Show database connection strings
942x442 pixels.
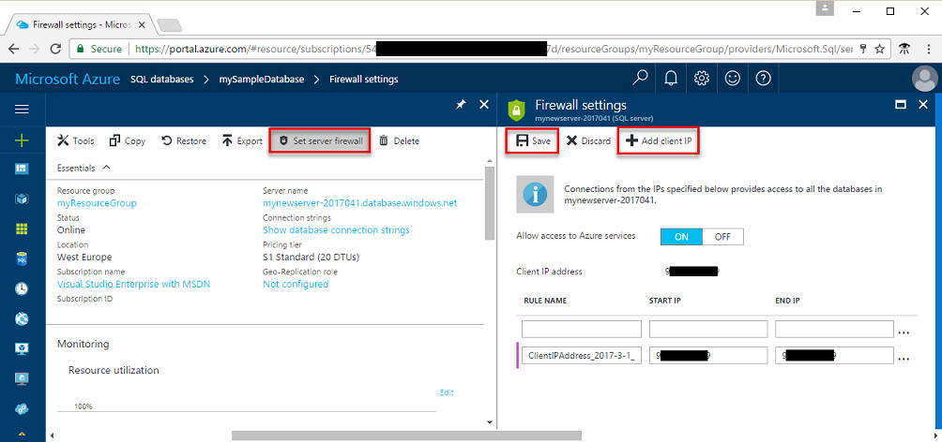pos(337,229)
